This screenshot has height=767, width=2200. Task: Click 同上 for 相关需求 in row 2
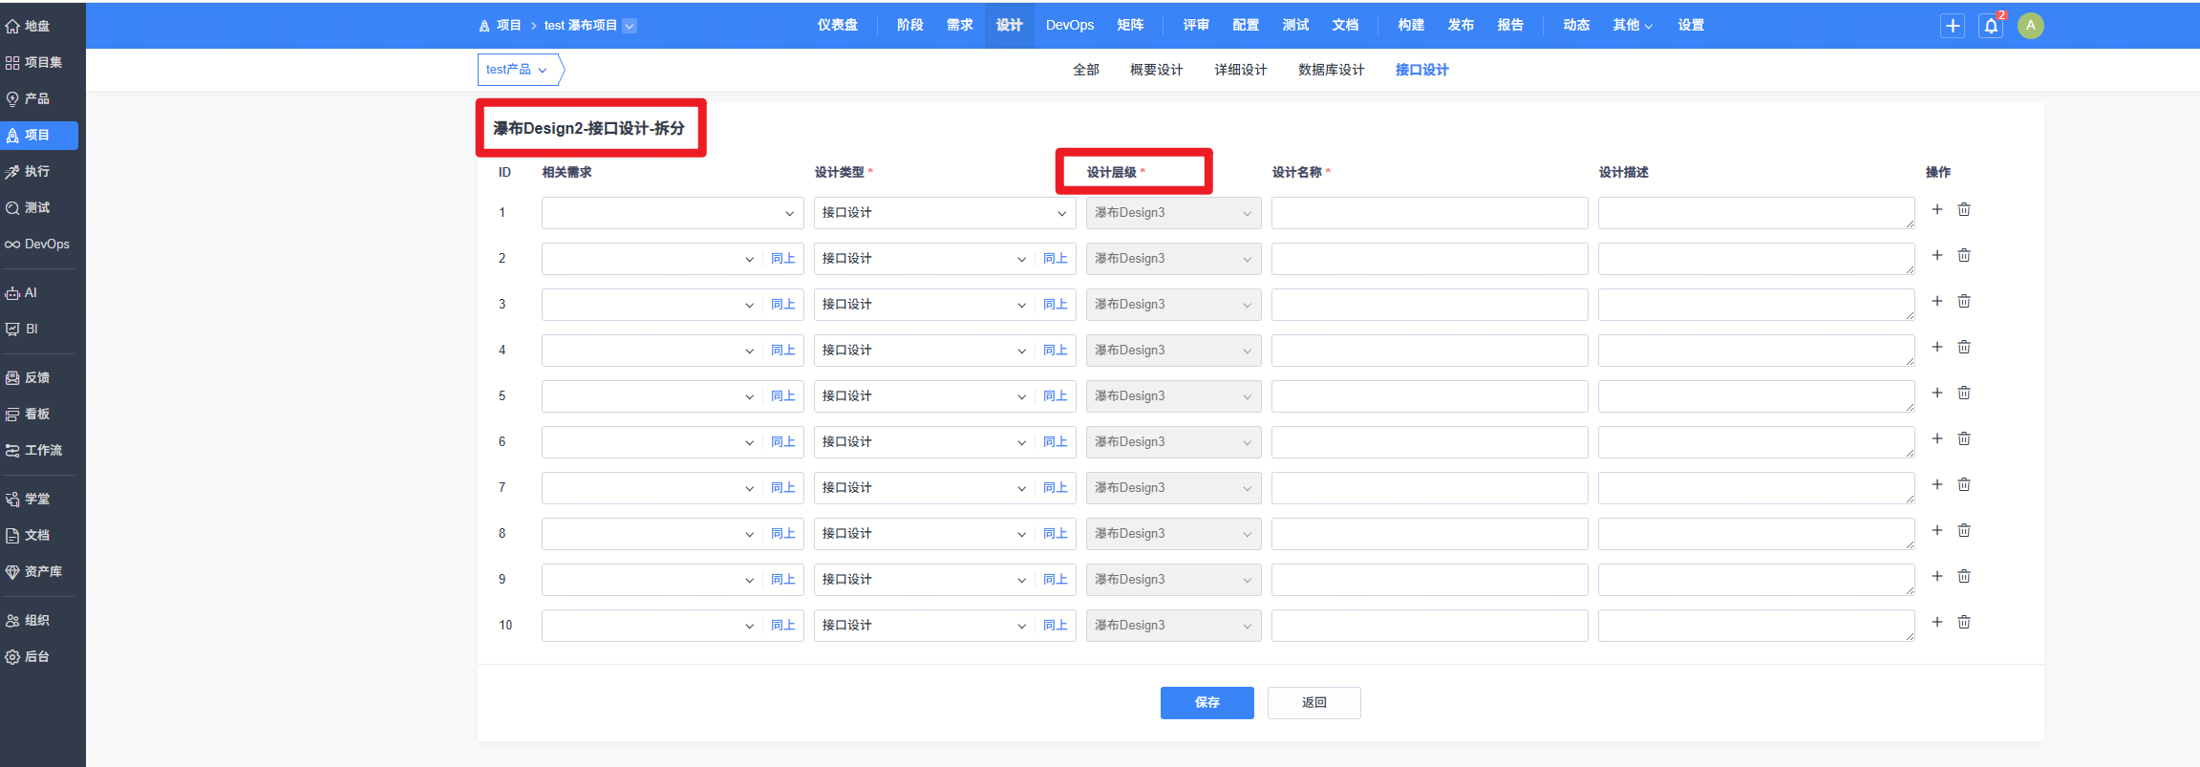783,259
